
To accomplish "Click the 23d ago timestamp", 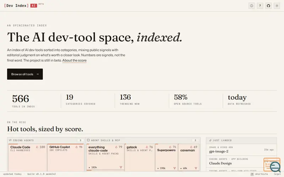I will coord(269,150).
